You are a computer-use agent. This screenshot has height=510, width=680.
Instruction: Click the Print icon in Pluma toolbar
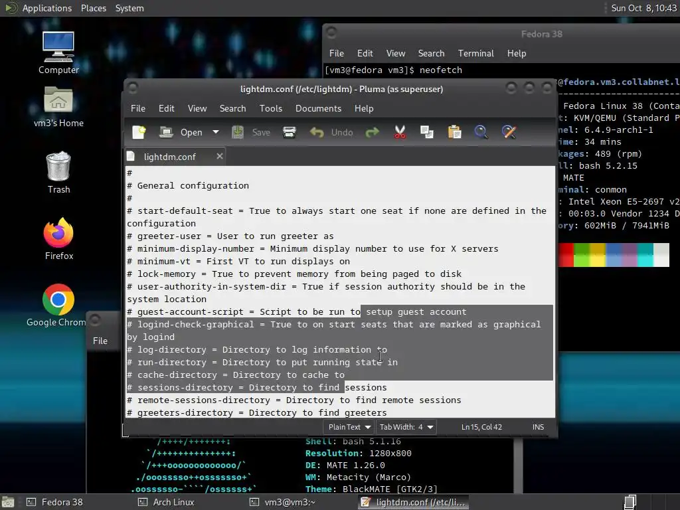click(x=290, y=132)
